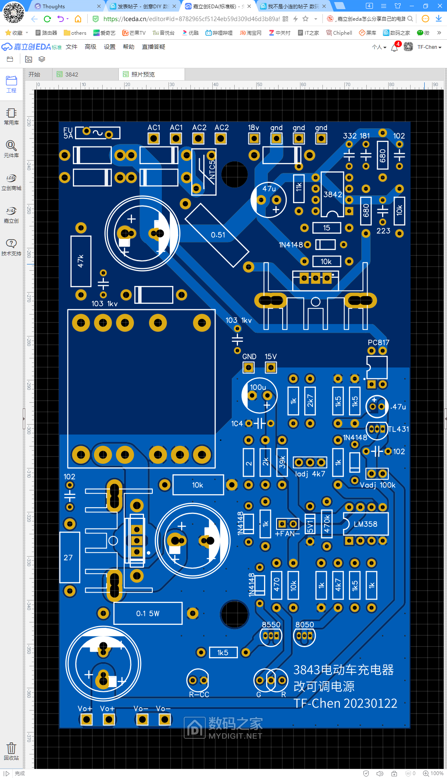Viewport: 447px width, 778px height.
Task: Open the 淘宝网 bookmark
Action: pyautogui.click(x=250, y=33)
